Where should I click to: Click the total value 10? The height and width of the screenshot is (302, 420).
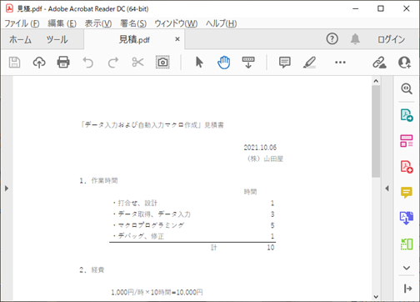[x=271, y=248]
